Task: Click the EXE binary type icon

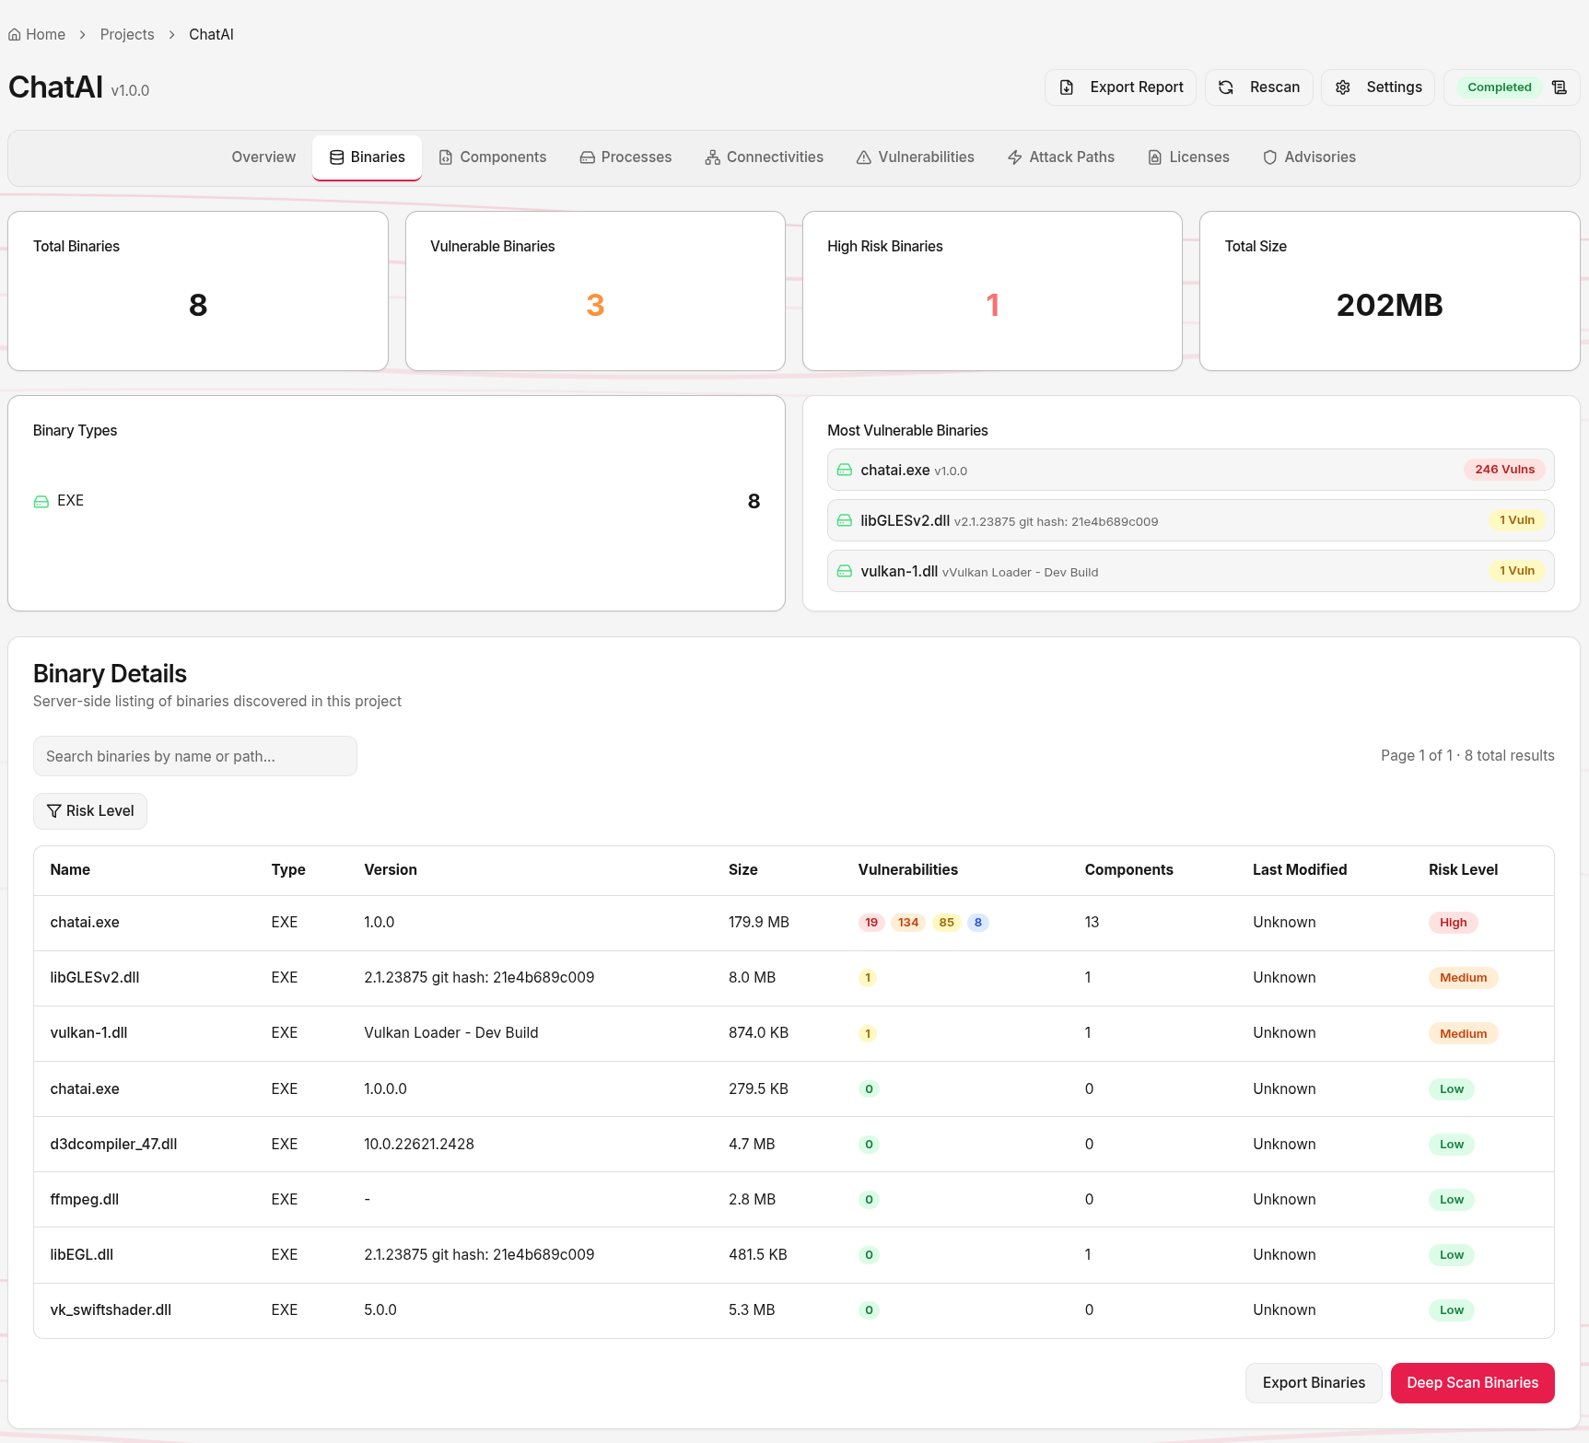Action: click(x=41, y=502)
